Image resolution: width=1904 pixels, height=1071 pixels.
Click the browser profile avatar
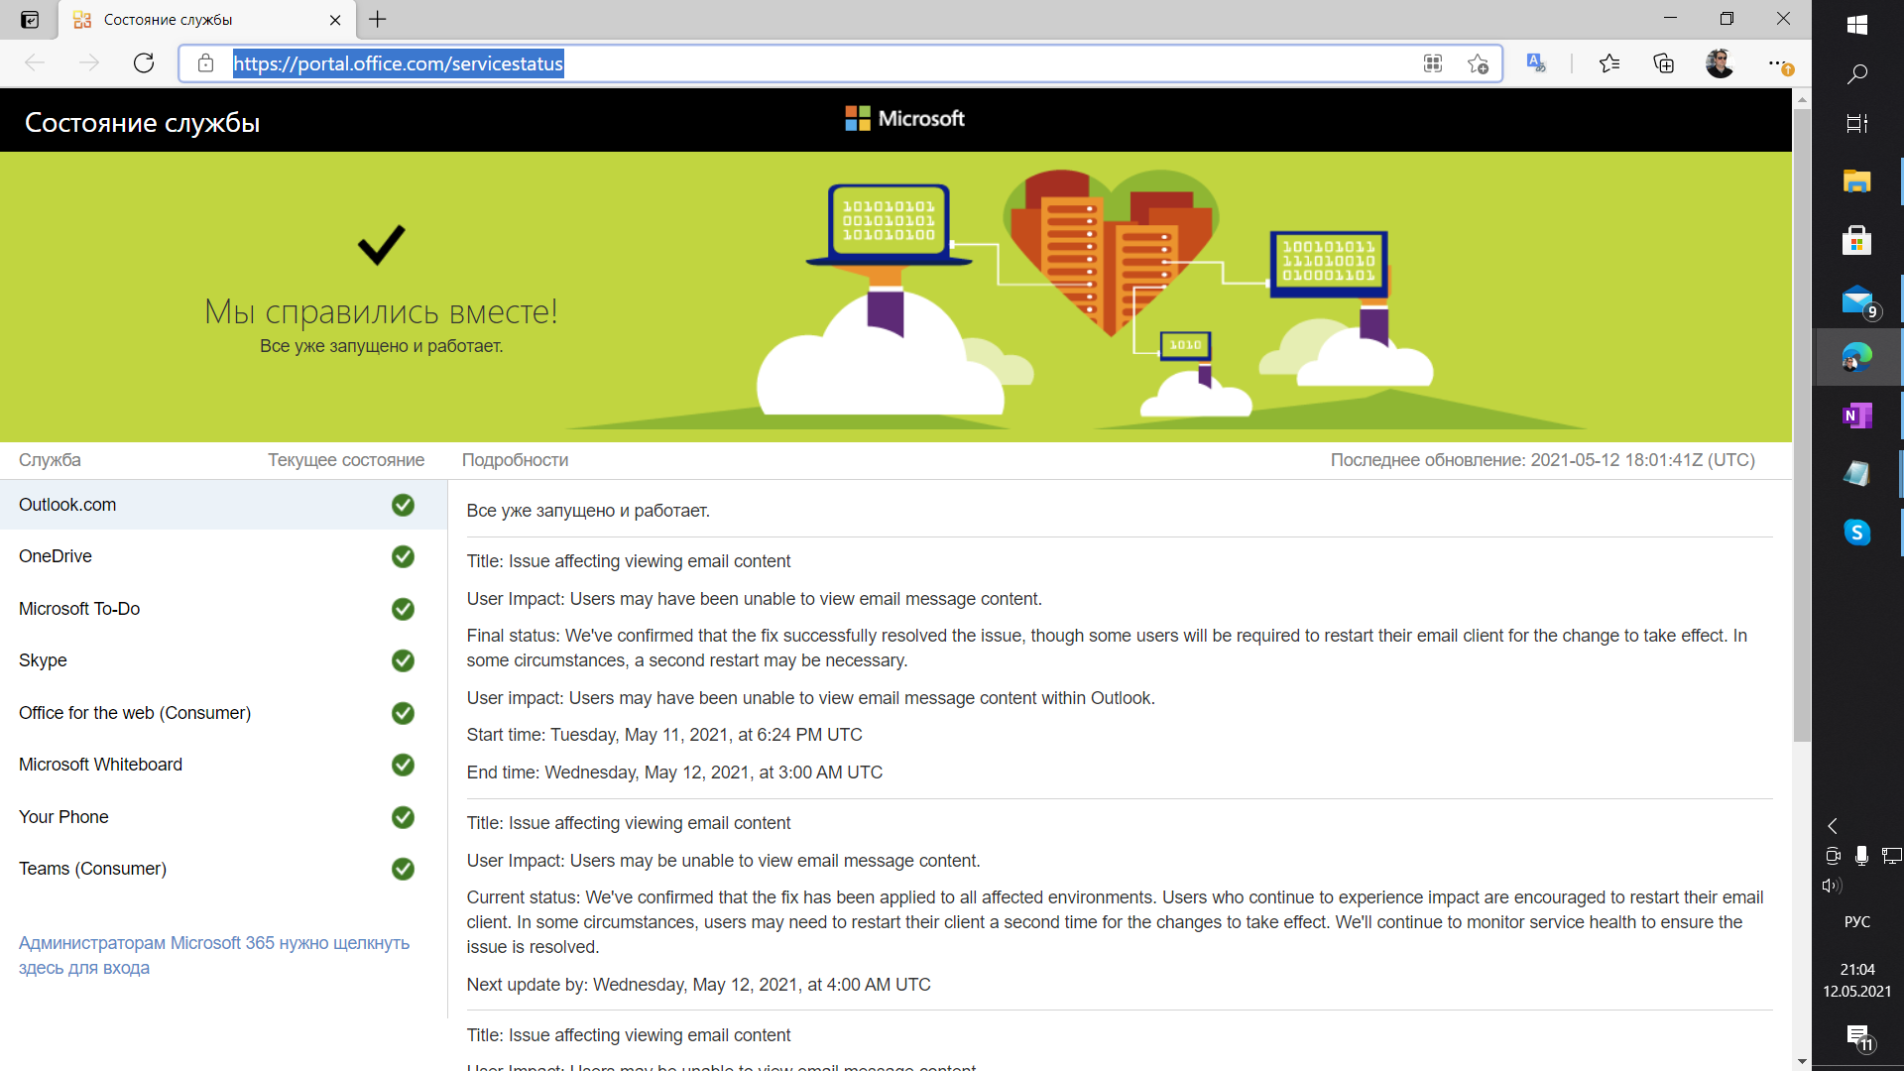click(x=1720, y=63)
